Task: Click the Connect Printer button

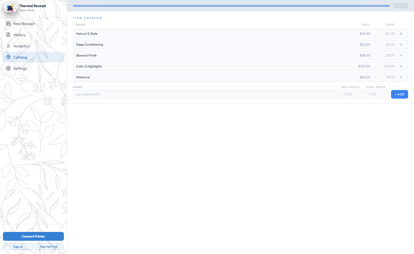Action: 33,236
